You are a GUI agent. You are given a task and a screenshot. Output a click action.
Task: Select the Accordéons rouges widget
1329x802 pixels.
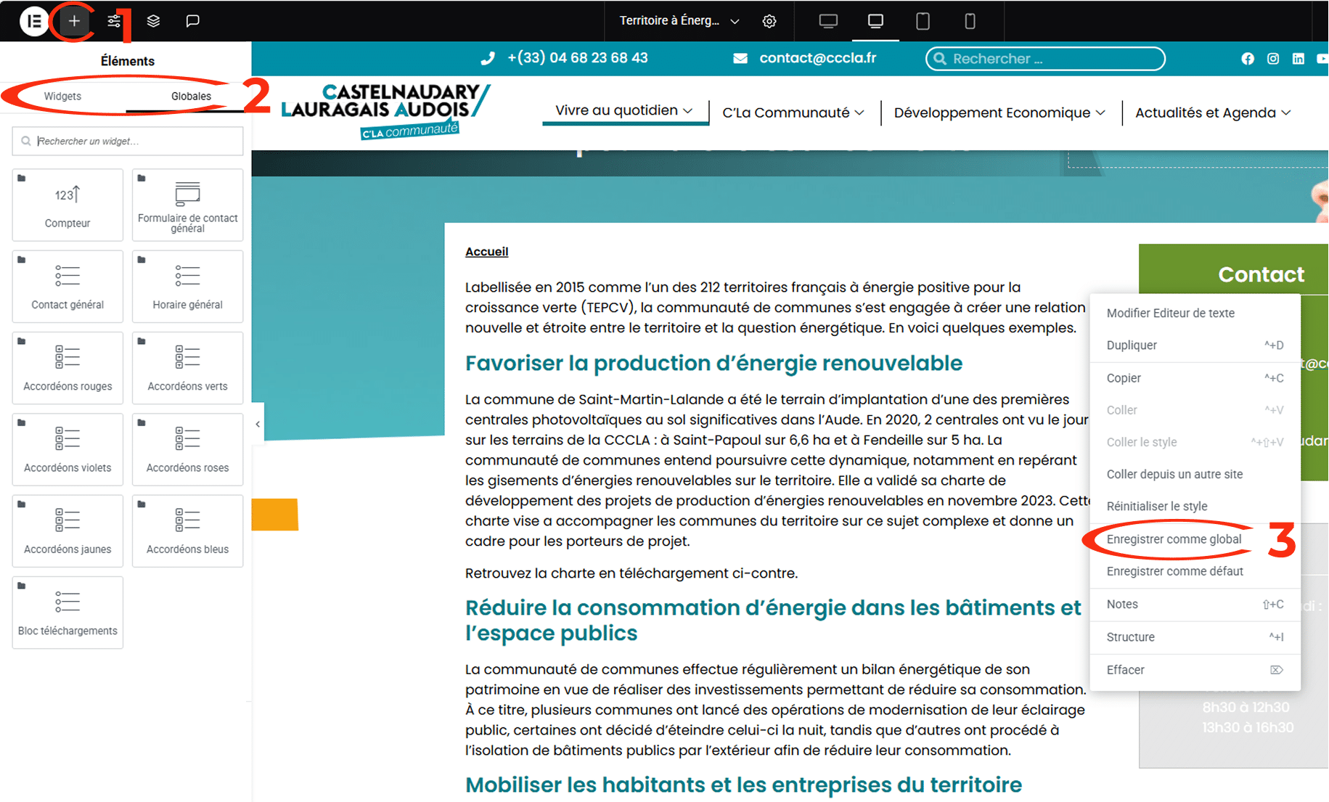68,367
